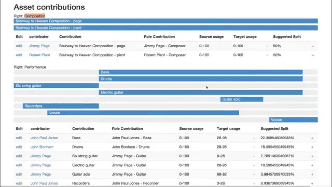This screenshot has width=332, height=187.
Task: Click the plus icon in Electric guitar row
Action: coord(312,165)
